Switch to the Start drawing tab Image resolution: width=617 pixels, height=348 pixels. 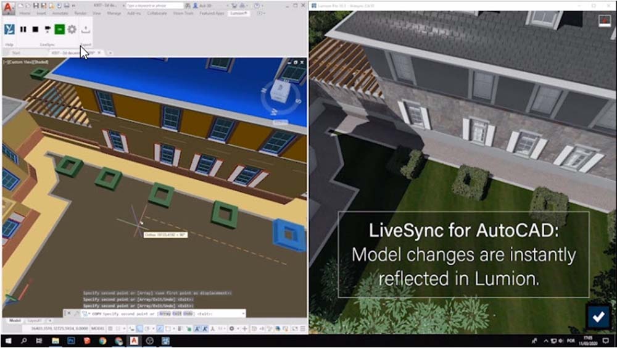tap(17, 53)
